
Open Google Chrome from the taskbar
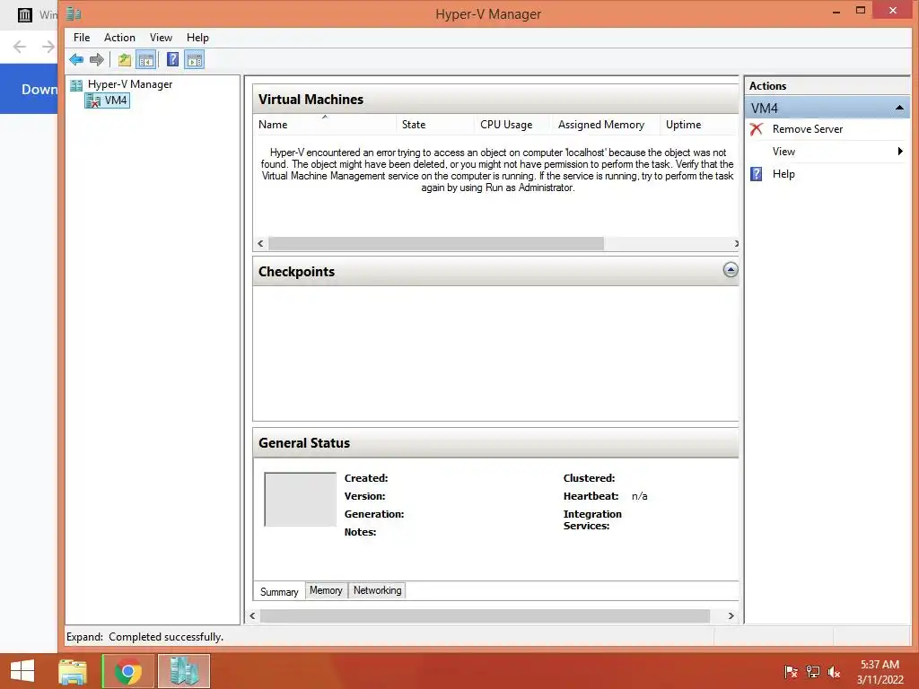point(127,671)
